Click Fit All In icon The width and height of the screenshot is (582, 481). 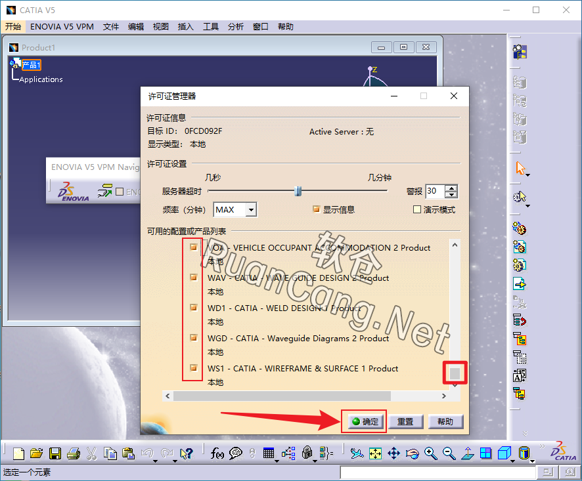pos(375,453)
